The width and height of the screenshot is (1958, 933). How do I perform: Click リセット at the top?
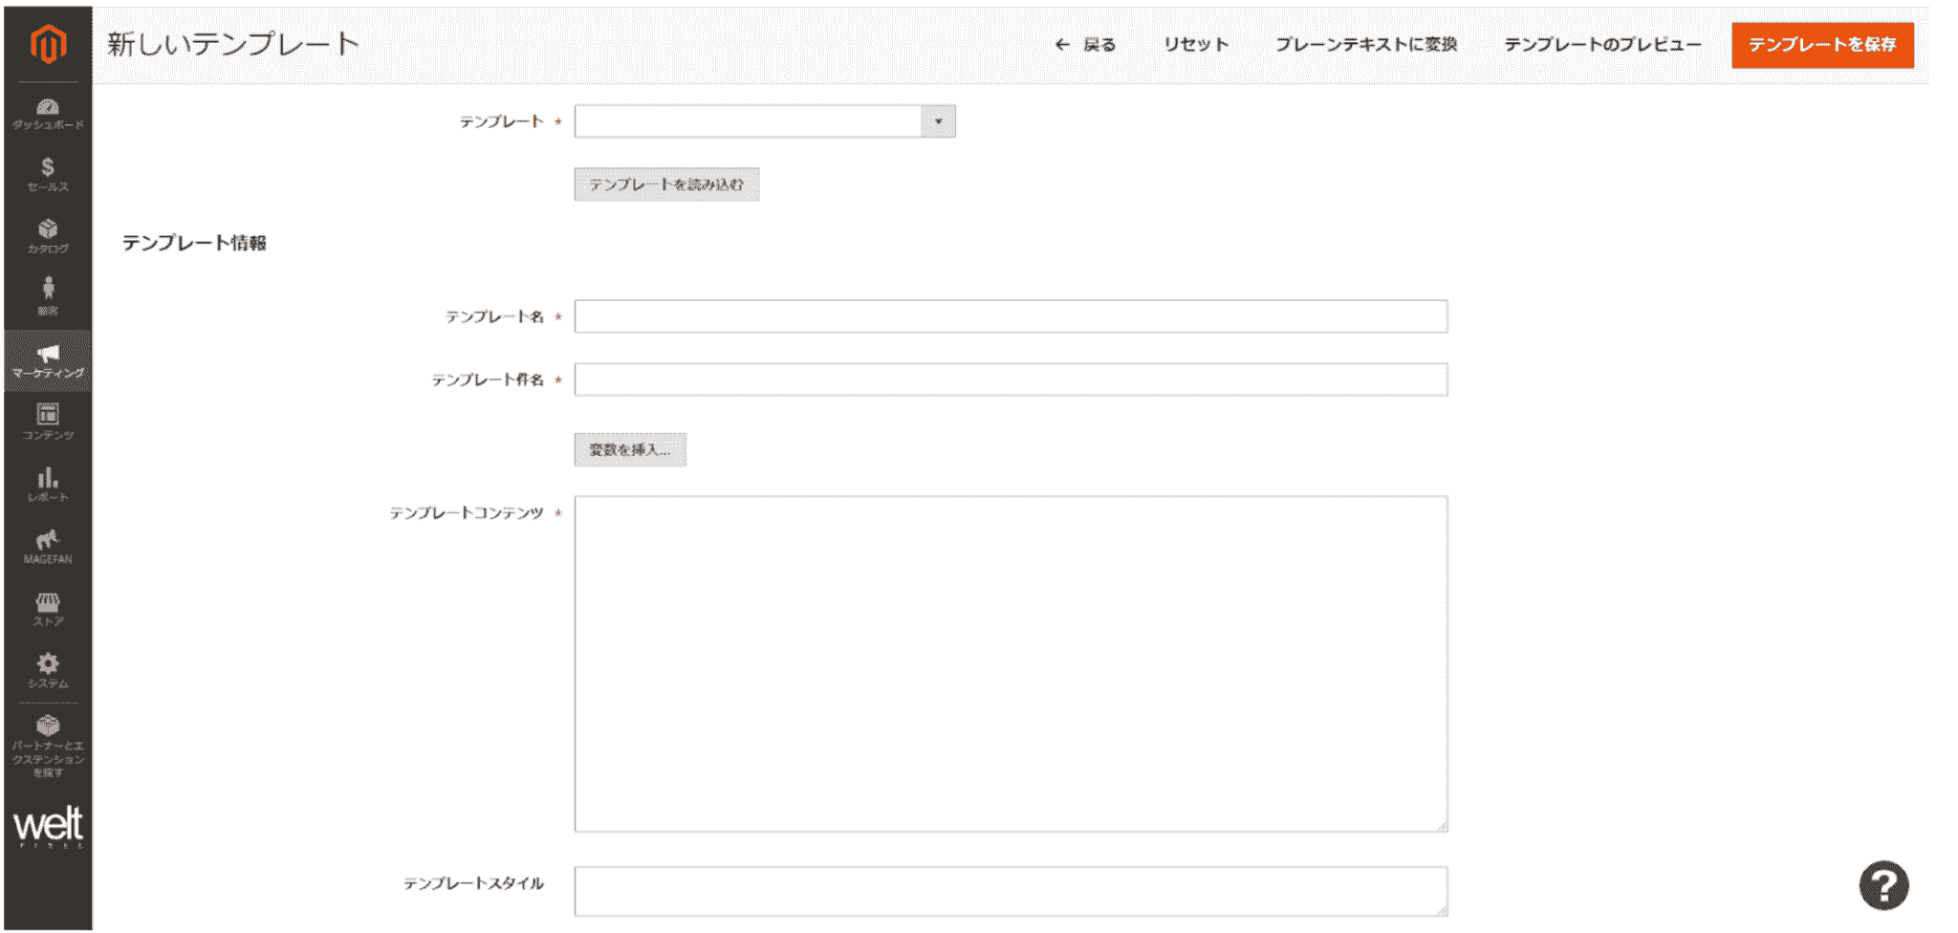click(1195, 44)
